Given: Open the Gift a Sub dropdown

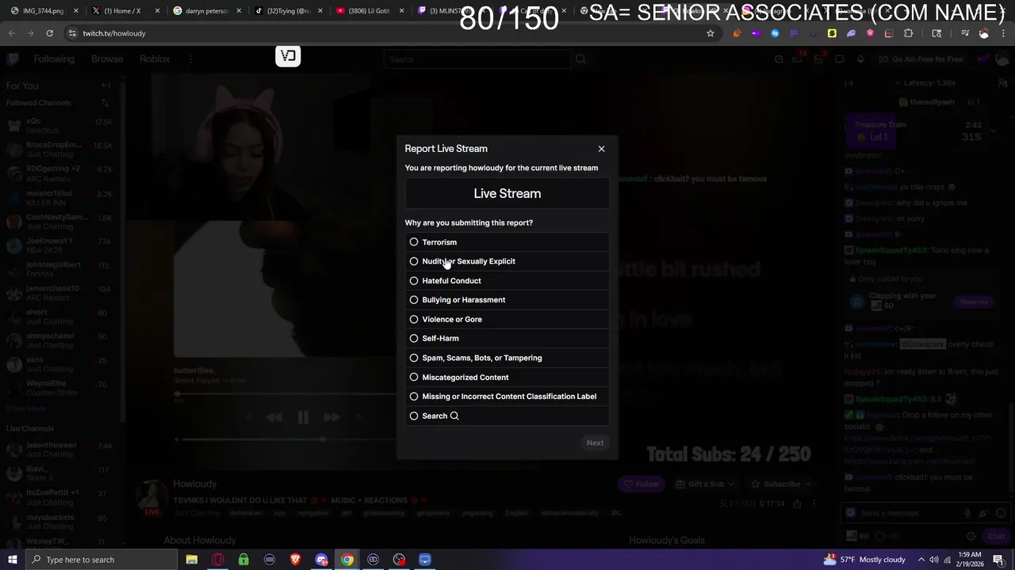Looking at the screenshot, I should 705,484.
